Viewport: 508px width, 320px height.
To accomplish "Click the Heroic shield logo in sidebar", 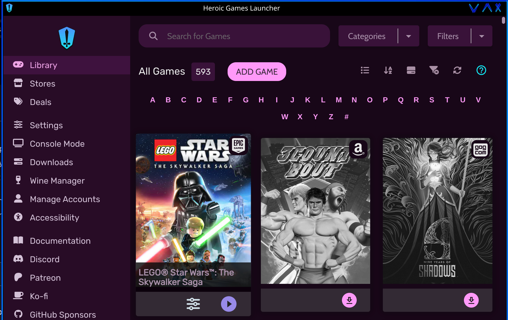I will [x=67, y=38].
